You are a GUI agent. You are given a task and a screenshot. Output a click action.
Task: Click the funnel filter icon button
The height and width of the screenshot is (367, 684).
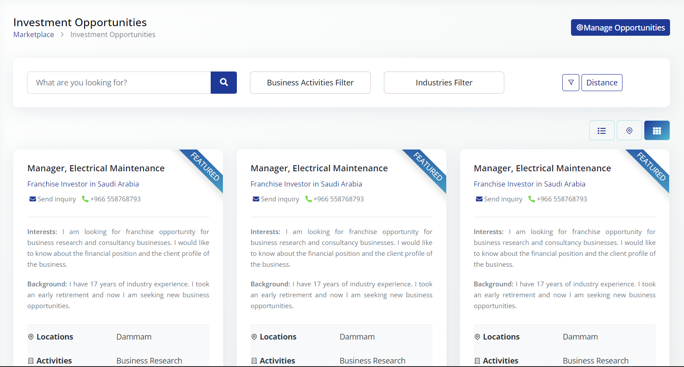(571, 82)
